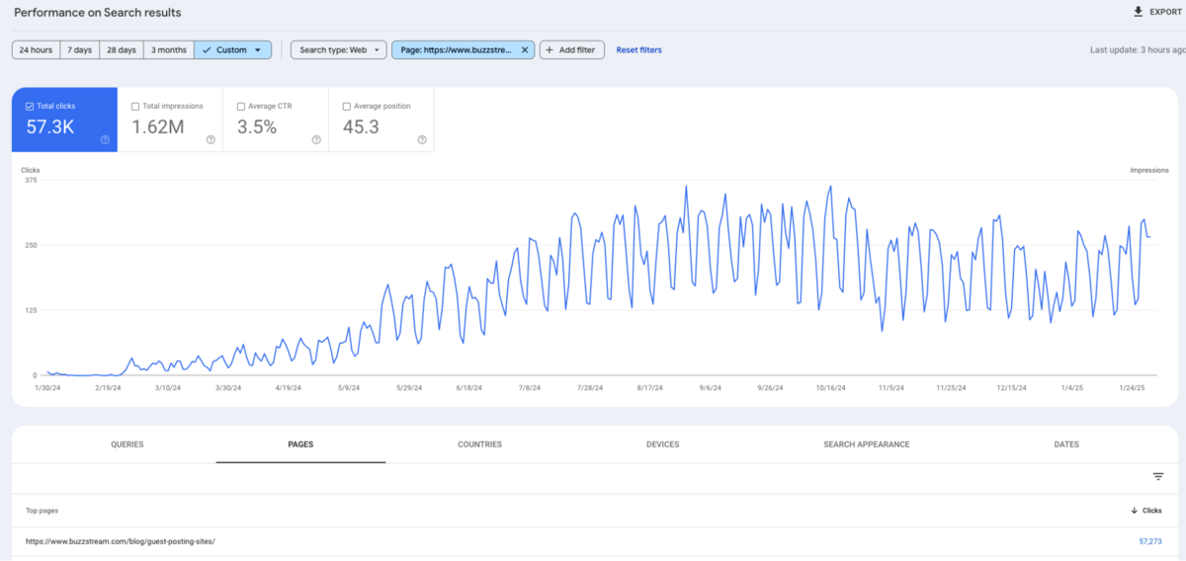Open the Search type: Web dropdown

pyautogui.click(x=338, y=49)
